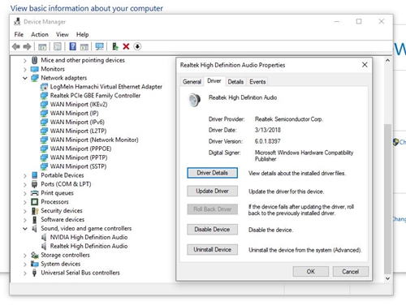
Task: Click the Disable Device button
Action: pos(212,230)
